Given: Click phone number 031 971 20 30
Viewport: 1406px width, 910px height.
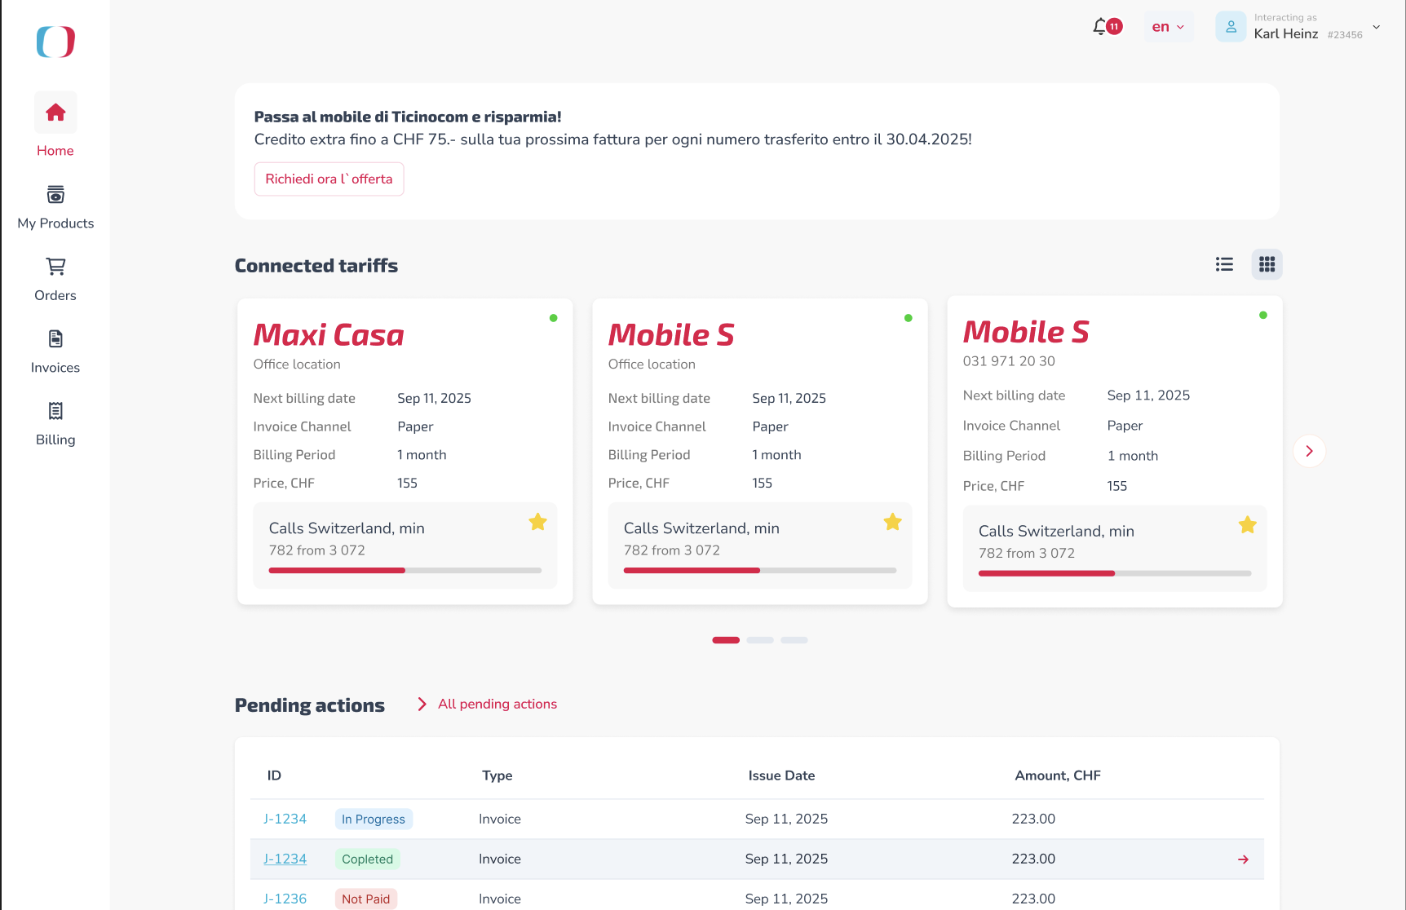Looking at the screenshot, I should 1009,361.
